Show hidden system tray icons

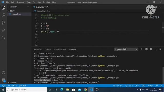[x=138, y=90]
